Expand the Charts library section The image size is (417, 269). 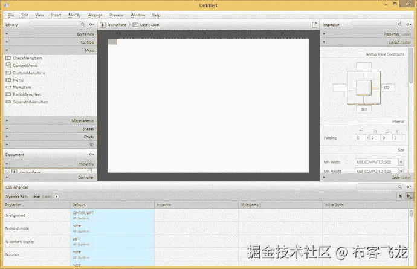[50, 137]
